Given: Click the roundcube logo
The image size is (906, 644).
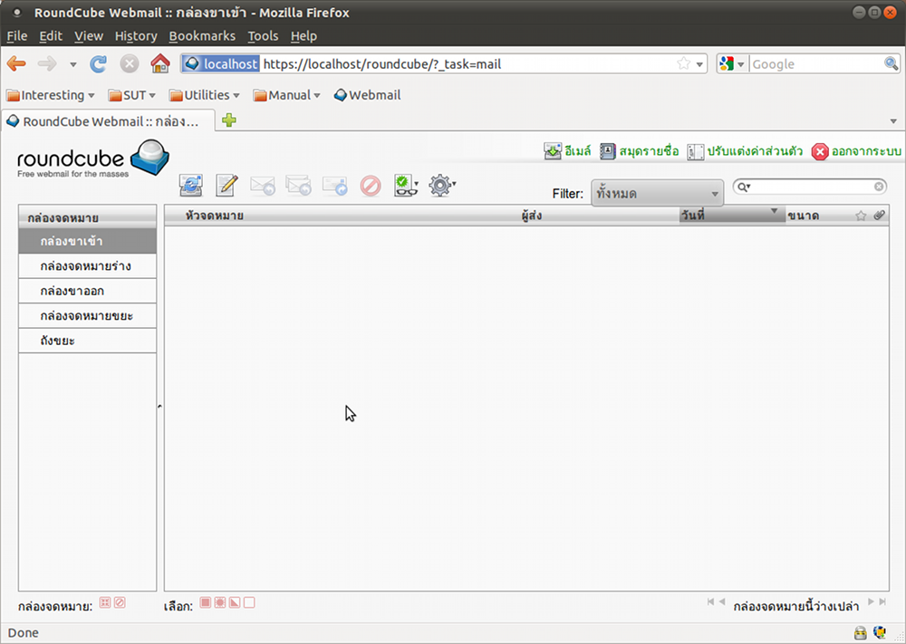Looking at the screenshot, I should [93, 159].
